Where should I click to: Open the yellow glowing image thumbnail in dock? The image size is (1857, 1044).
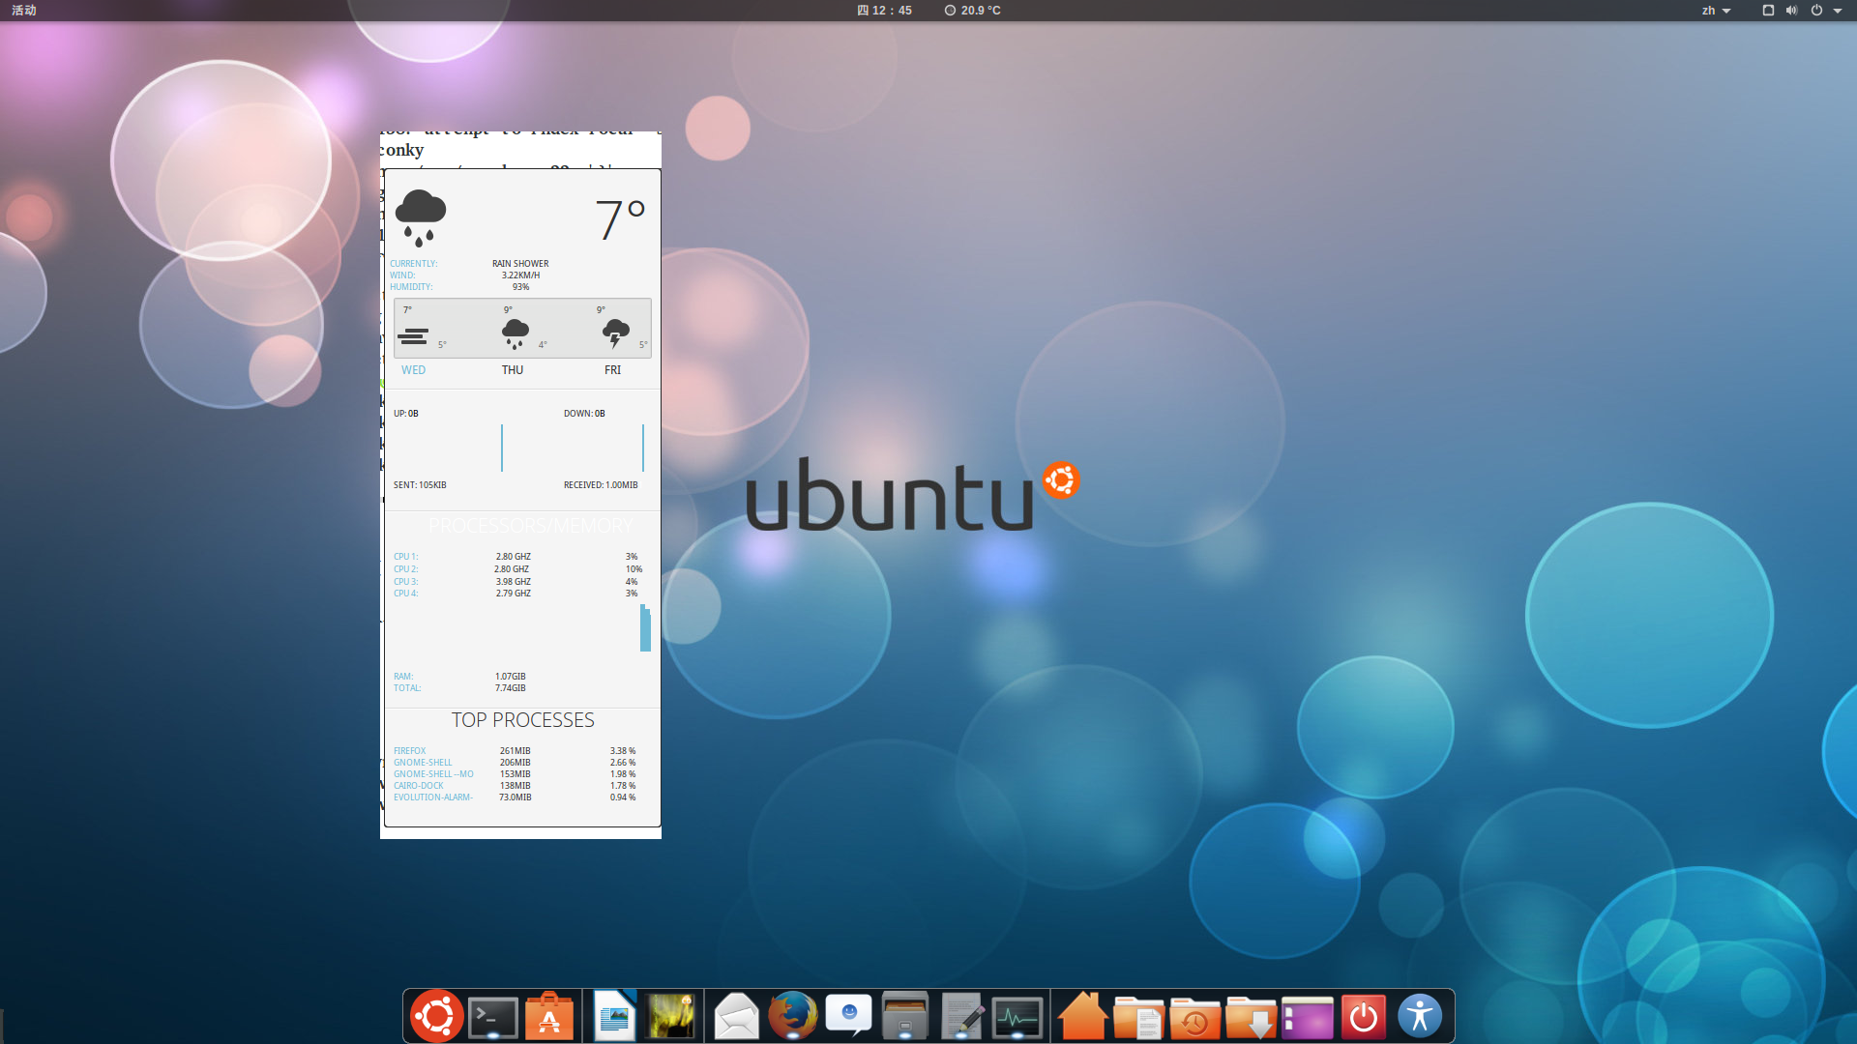tap(671, 1016)
